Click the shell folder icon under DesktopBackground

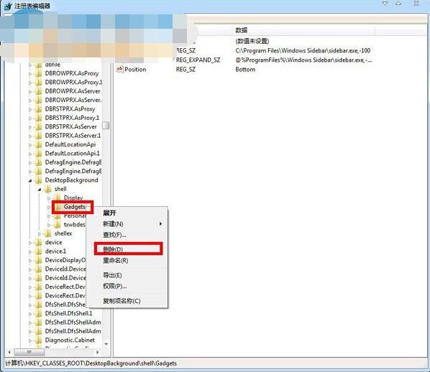click(48, 189)
